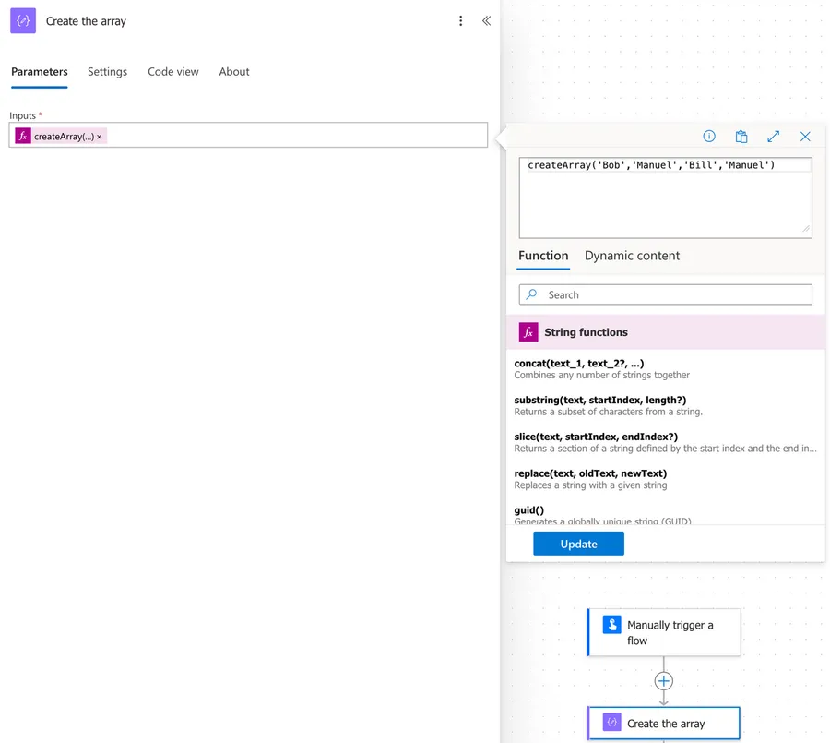Viewport: 830px width, 743px height.
Task: Switch to Dynamic content tab
Action: (632, 256)
